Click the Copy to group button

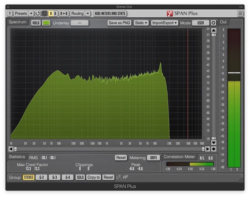pos(93,177)
